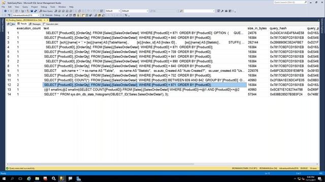Select Results to Text mode

pyautogui.click(x=95, y=15)
